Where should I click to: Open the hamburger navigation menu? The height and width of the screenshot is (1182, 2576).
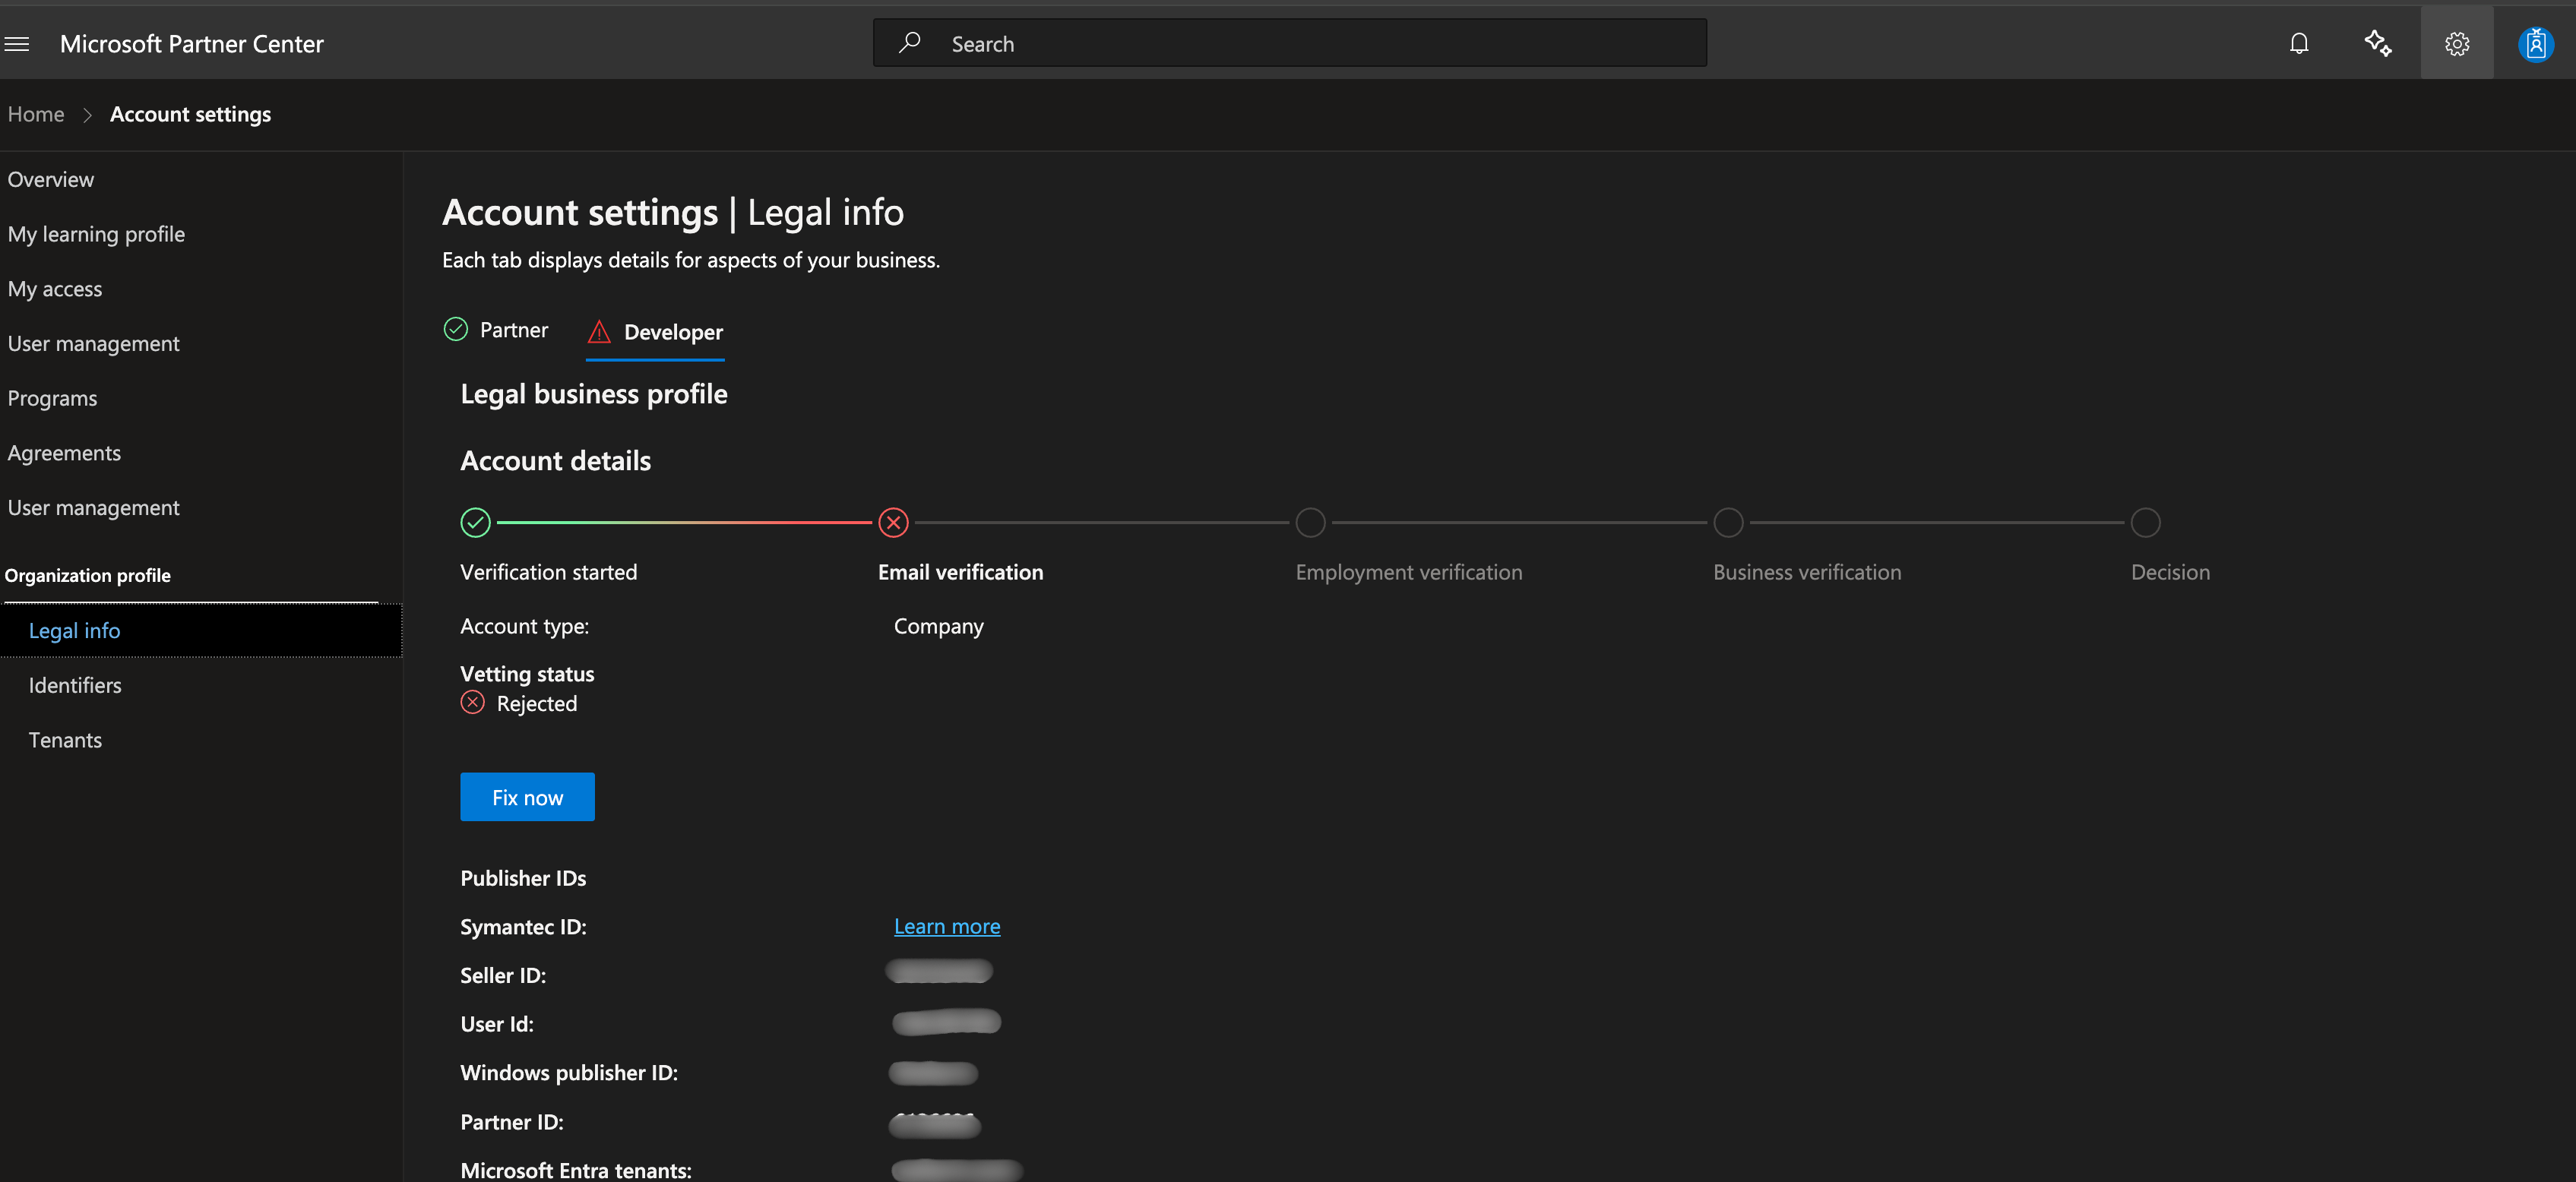(x=17, y=44)
